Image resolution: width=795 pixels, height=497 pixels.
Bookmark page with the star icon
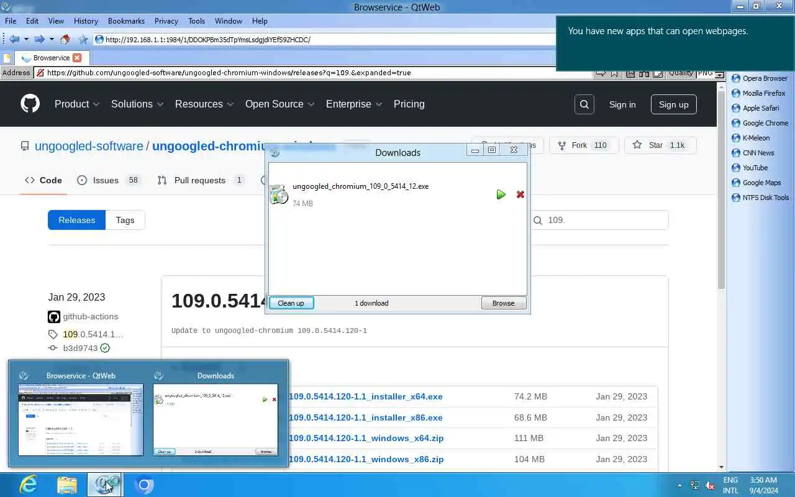click(x=83, y=39)
